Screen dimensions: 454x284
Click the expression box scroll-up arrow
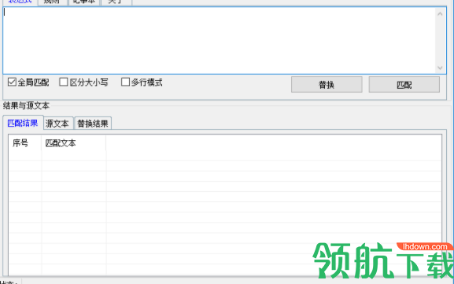point(440,13)
